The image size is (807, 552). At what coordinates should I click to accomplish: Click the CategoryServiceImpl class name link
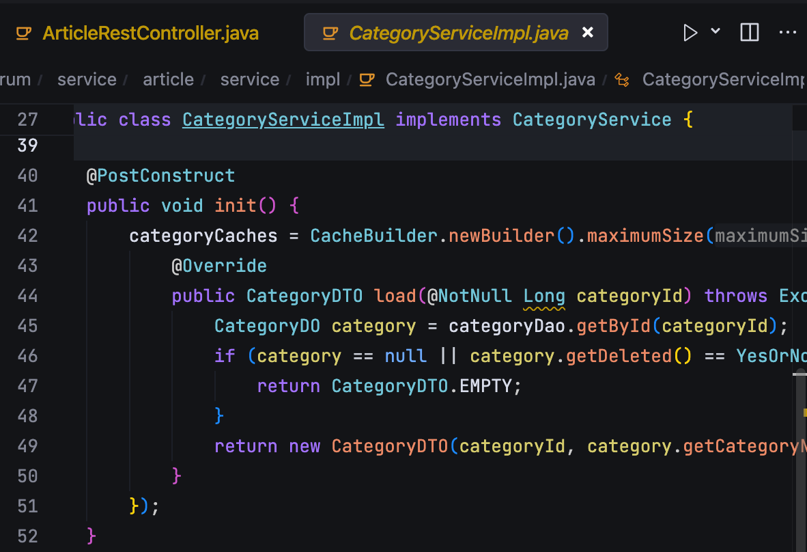283,120
